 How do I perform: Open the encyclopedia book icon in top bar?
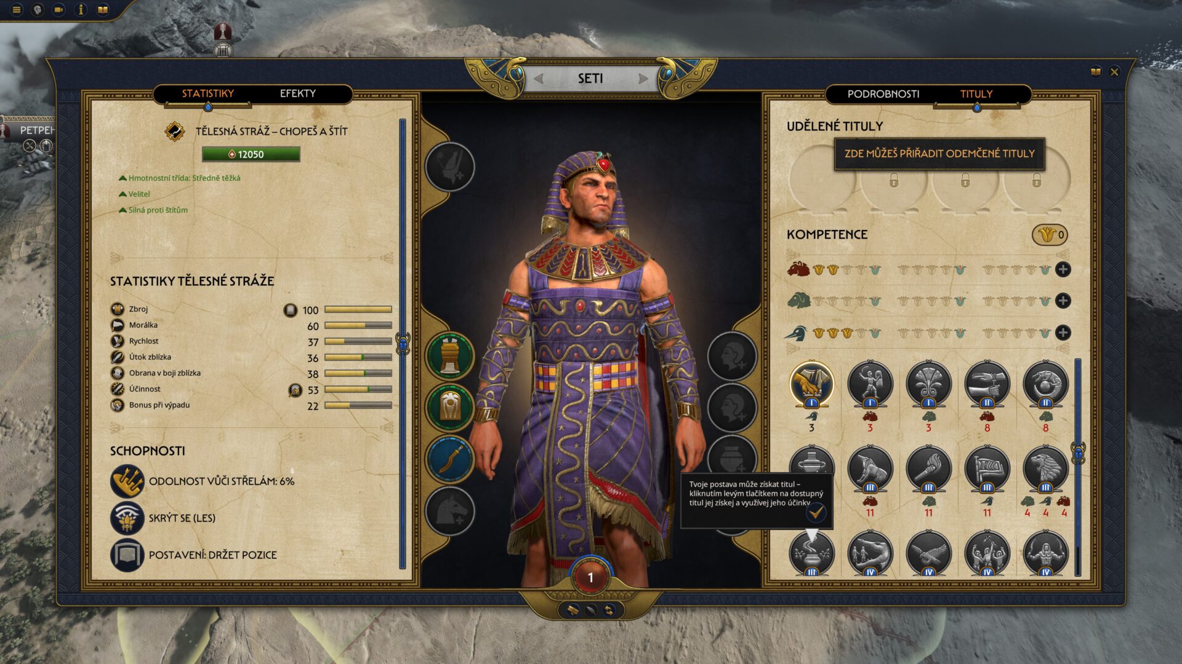coord(103,10)
